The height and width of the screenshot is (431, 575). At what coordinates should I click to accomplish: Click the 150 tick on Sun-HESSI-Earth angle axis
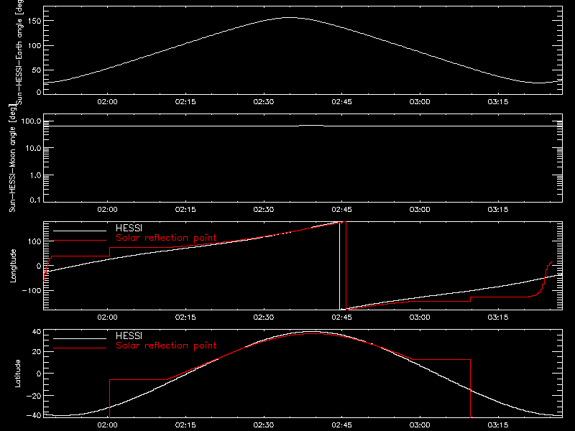(34, 21)
